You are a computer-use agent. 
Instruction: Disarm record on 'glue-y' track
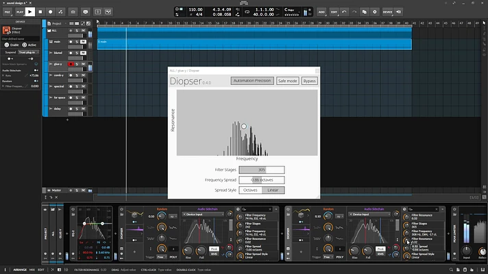click(x=71, y=64)
